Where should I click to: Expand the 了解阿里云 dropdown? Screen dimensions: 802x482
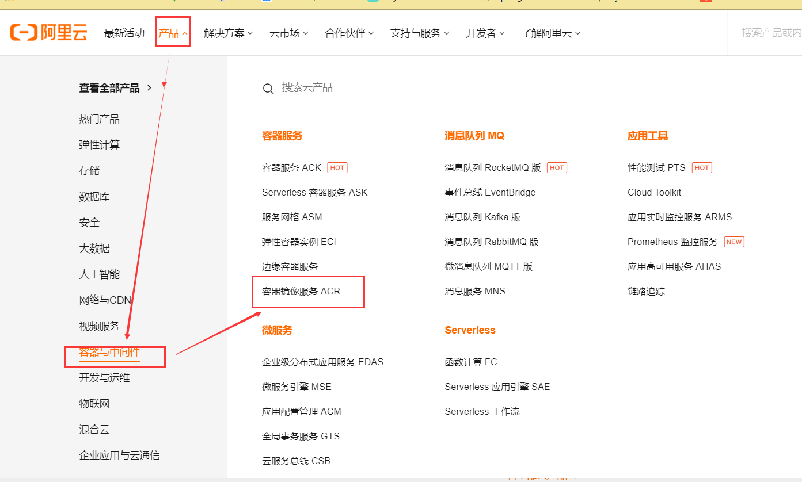click(x=551, y=33)
